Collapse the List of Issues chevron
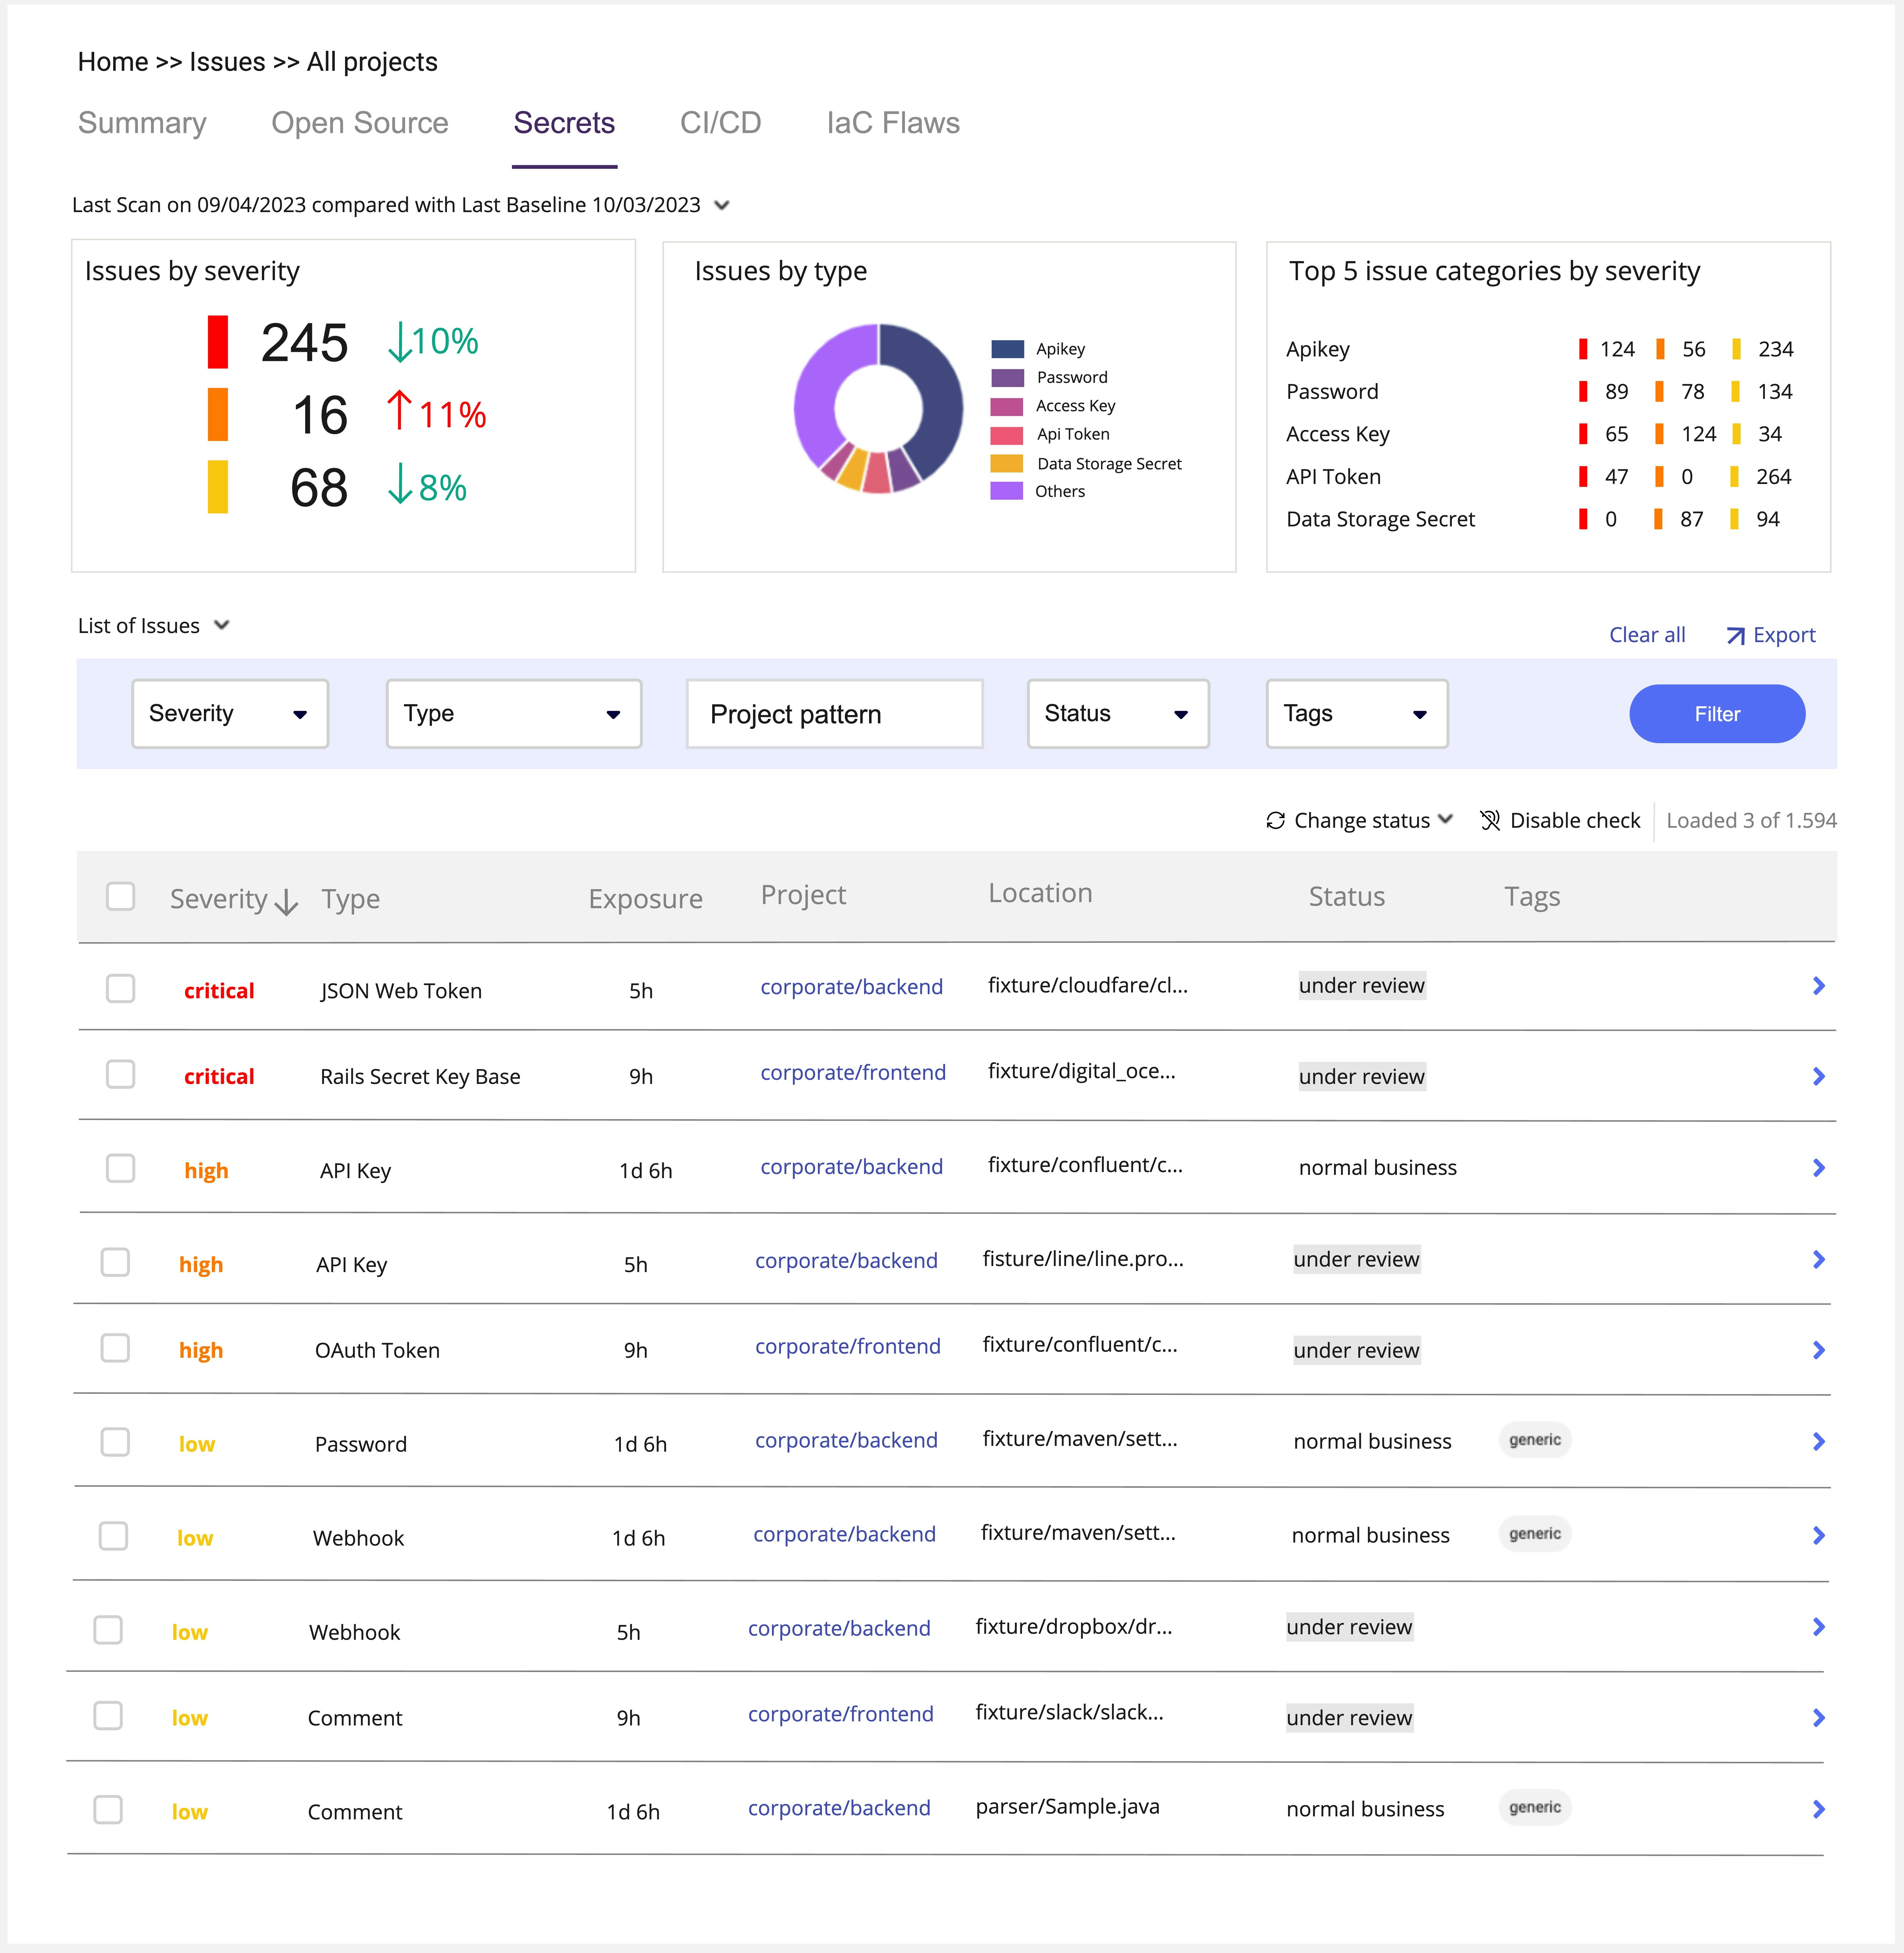Viewport: 1904px width, 1953px height. tap(222, 626)
